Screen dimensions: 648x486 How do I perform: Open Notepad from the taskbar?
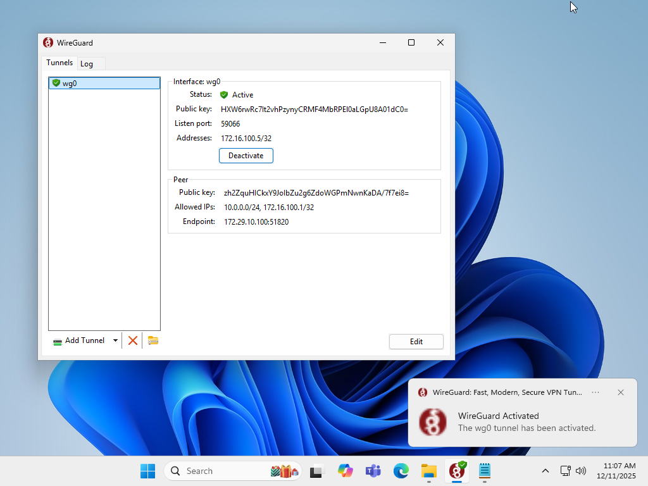click(x=485, y=471)
